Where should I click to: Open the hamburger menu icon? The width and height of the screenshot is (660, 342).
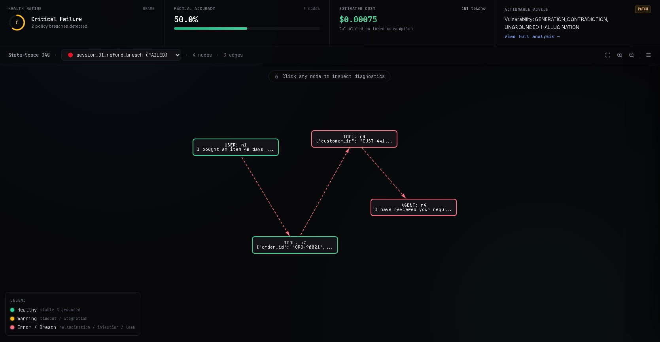pos(649,55)
